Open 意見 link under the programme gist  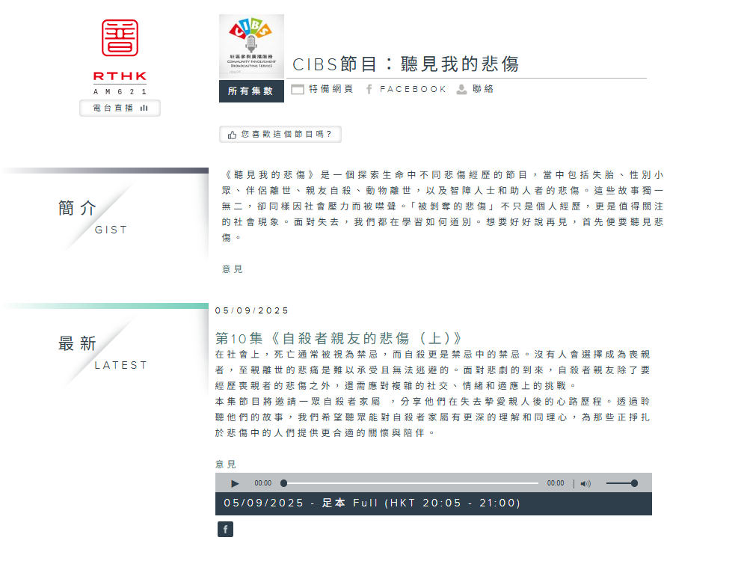tap(233, 269)
